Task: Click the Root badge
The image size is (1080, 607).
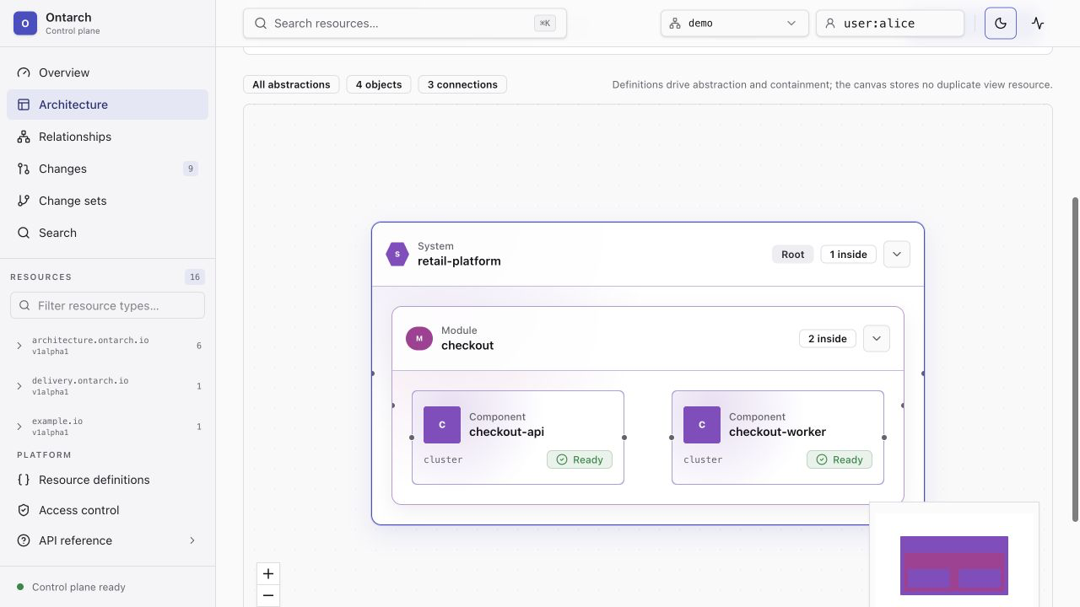Action: click(793, 254)
